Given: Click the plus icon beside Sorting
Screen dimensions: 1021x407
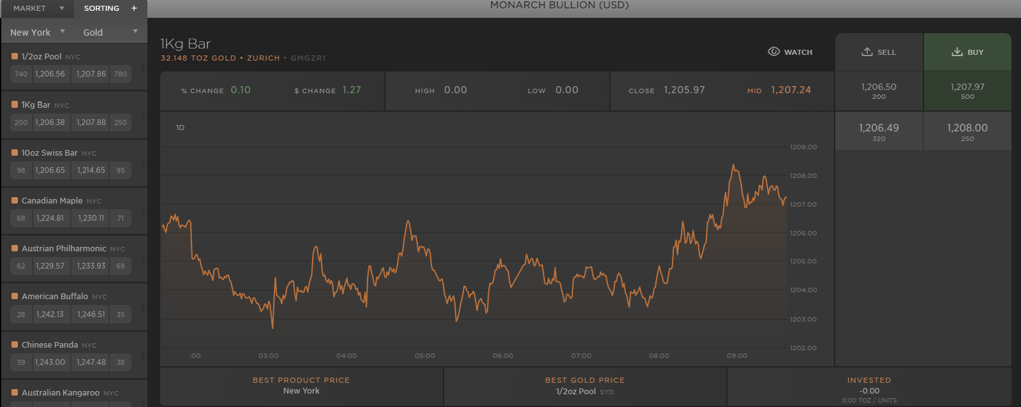Looking at the screenshot, I should 134,8.
